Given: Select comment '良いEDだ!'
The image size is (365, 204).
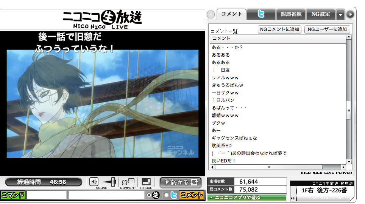Looking at the screenshot, I should click(x=223, y=161).
